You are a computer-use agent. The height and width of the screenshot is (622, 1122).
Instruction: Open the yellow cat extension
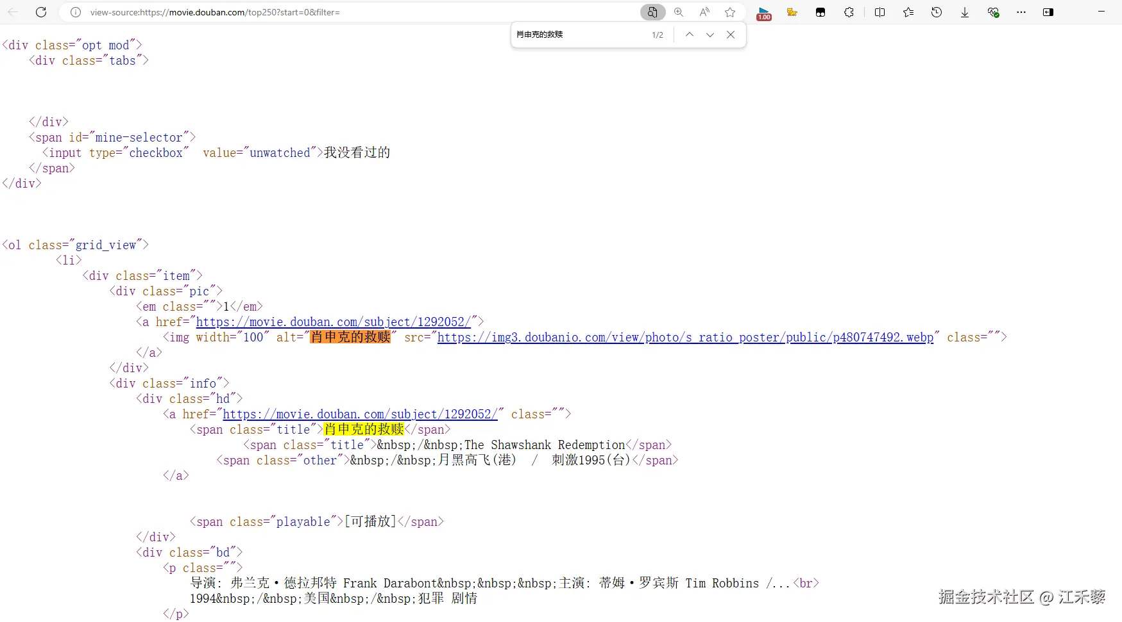point(792,12)
